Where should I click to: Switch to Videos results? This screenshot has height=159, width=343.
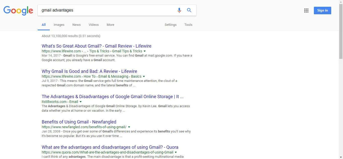(x=94, y=25)
